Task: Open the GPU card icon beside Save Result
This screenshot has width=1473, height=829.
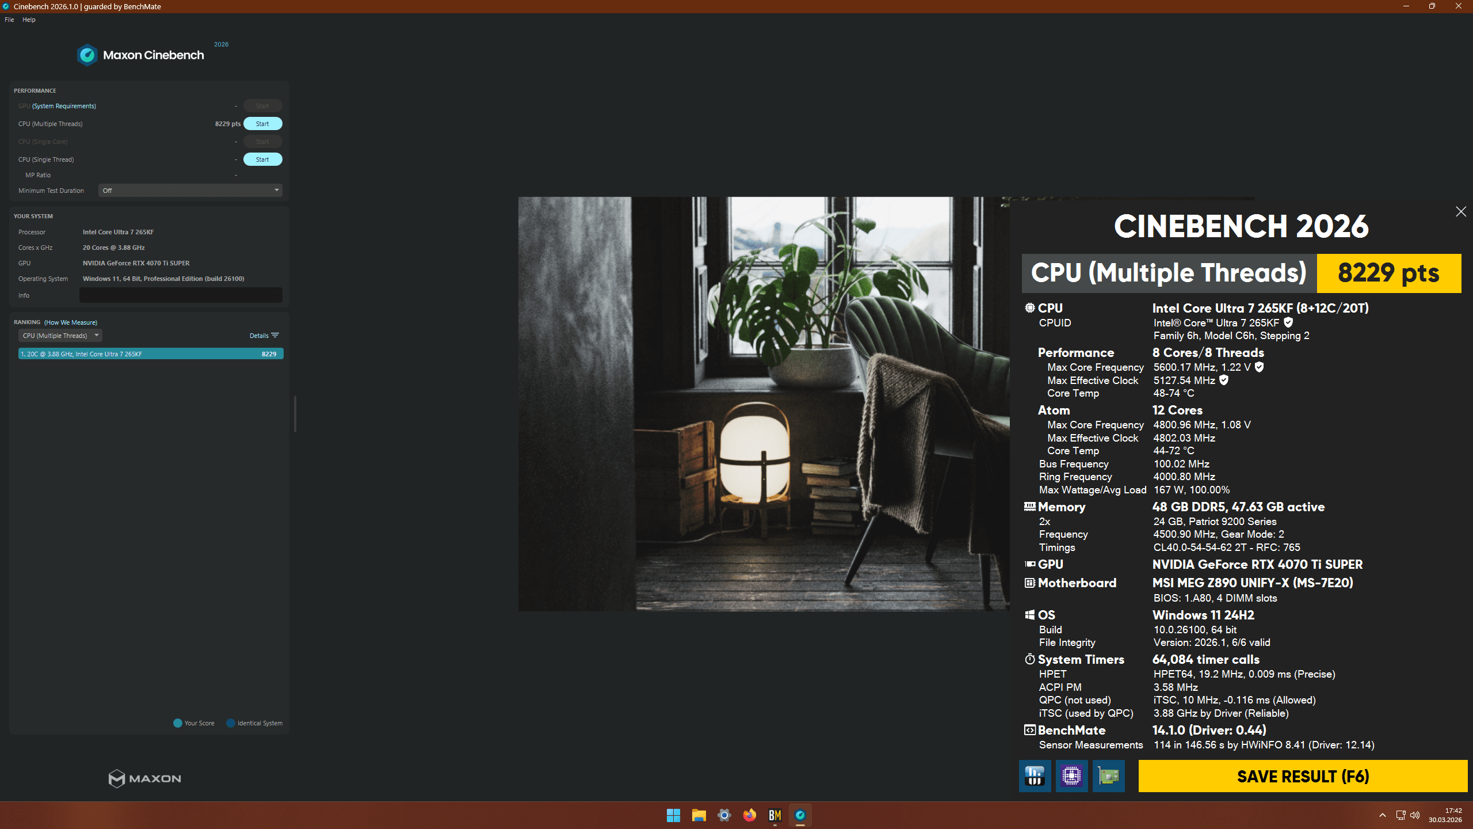Action: tap(1109, 776)
